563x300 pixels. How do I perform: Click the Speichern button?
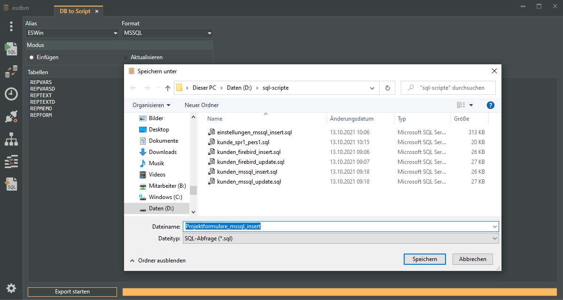coord(424,259)
